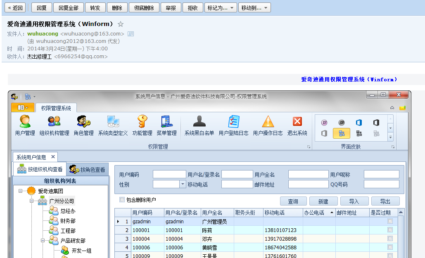Open 系统类型定义 in the ribbon
The image size is (425, 258).
pyautogui.click(x=113, y=125)
